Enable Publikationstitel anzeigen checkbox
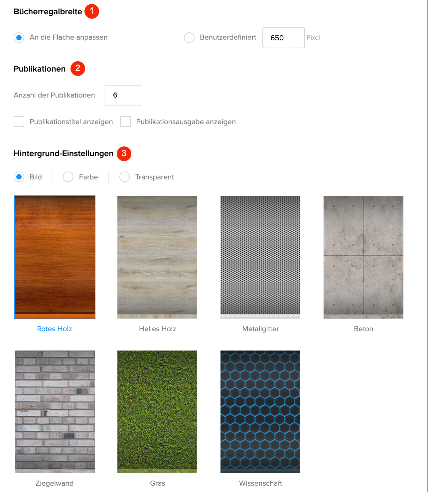This screenshot has width=428, height=492. [19, 122]
